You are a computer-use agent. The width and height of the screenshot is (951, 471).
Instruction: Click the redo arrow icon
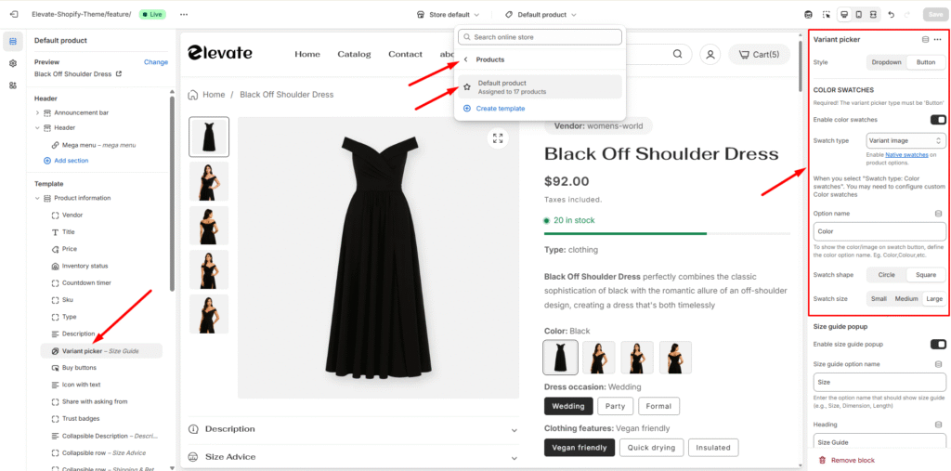[x=907, y=14]
